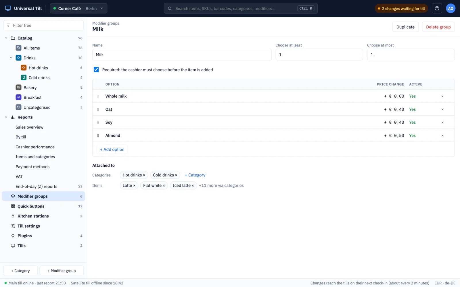Open the Corner Café Berlin location dropdown
The width and height of the screenshot is (460, 287).
pos(78,8)
